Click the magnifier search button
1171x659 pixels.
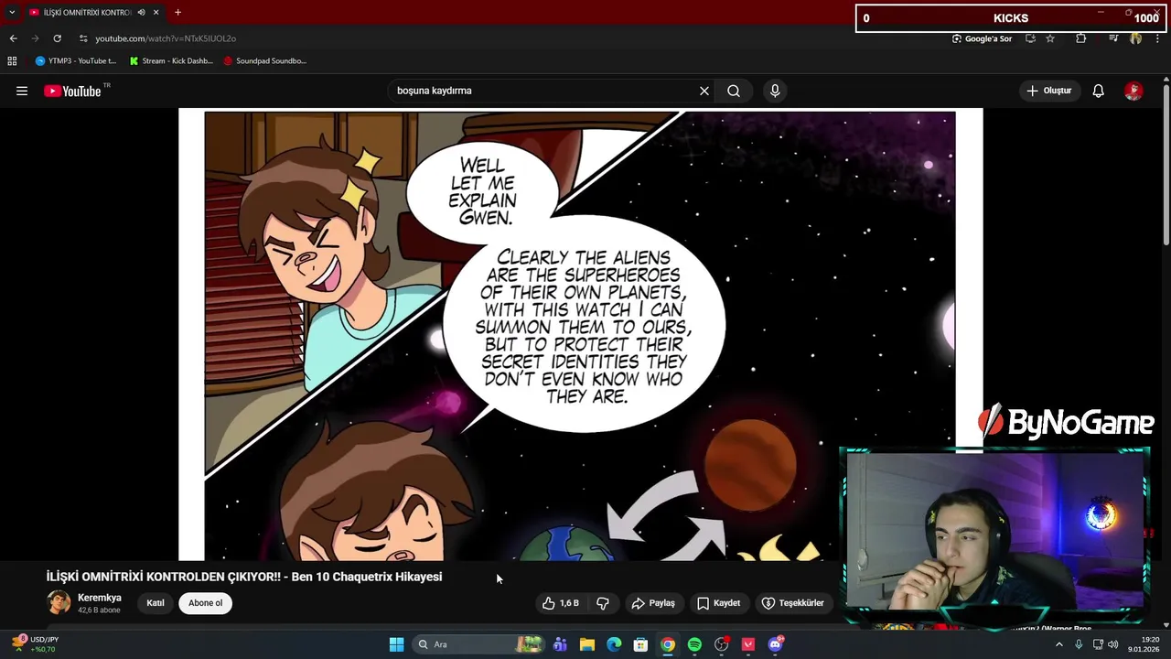coord(734,91)
